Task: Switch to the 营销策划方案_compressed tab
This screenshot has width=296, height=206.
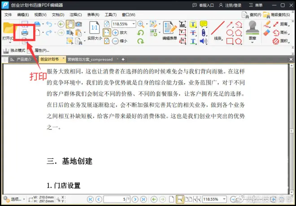Action: click(90, 59)
